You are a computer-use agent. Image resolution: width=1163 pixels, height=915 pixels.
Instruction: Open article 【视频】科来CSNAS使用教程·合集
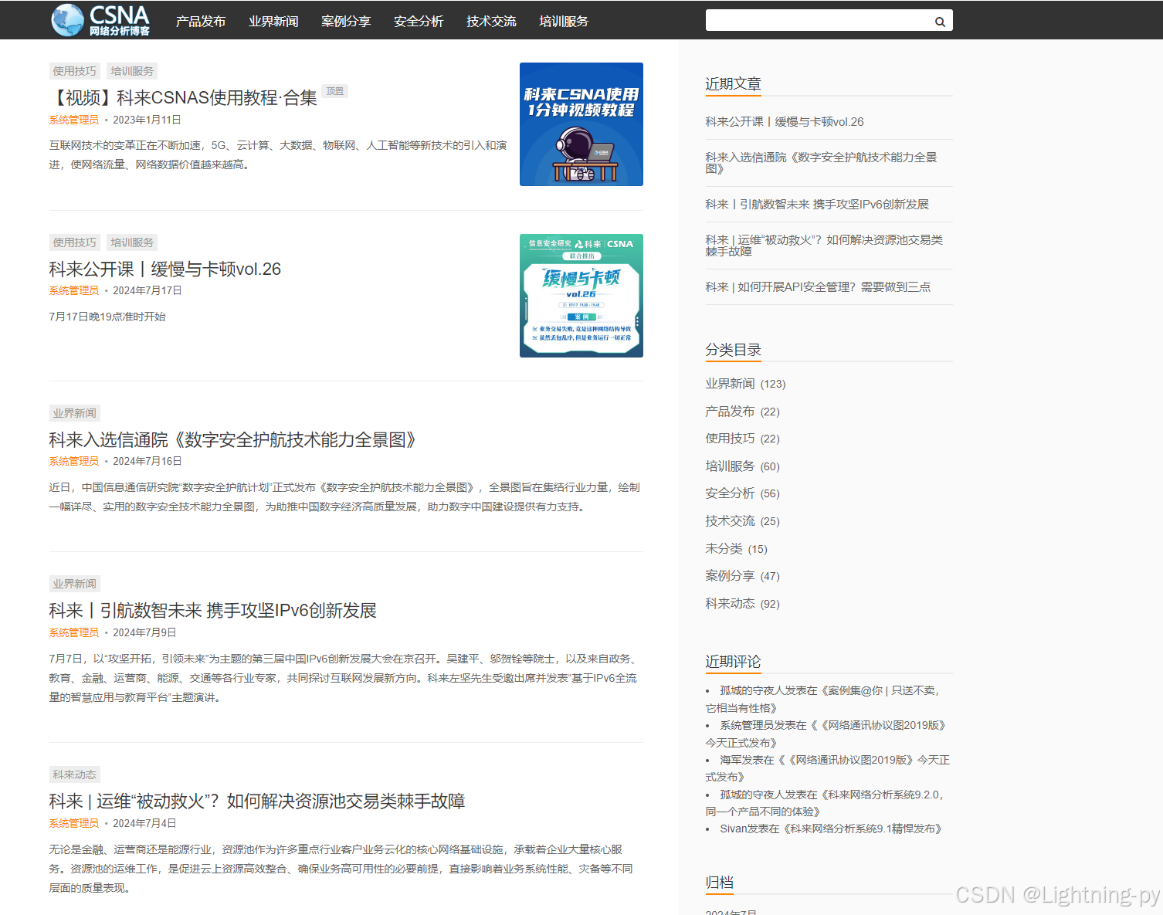click(x=183, y=98)
